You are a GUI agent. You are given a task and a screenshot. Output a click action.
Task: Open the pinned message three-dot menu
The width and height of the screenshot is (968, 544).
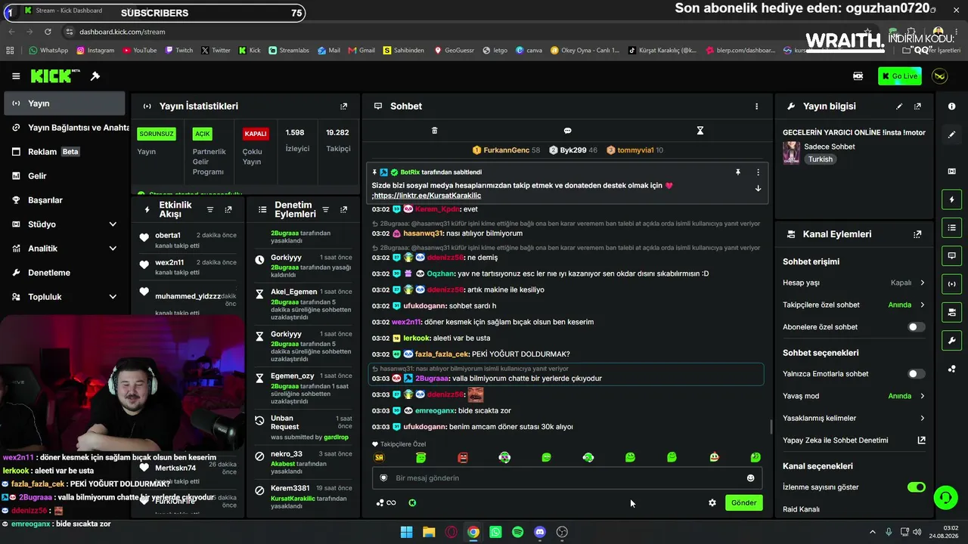tap(758, 172)
